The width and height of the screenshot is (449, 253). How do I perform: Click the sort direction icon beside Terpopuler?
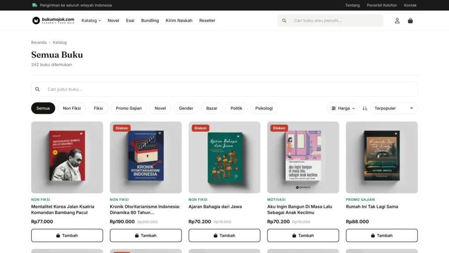[x=365, y=108]
